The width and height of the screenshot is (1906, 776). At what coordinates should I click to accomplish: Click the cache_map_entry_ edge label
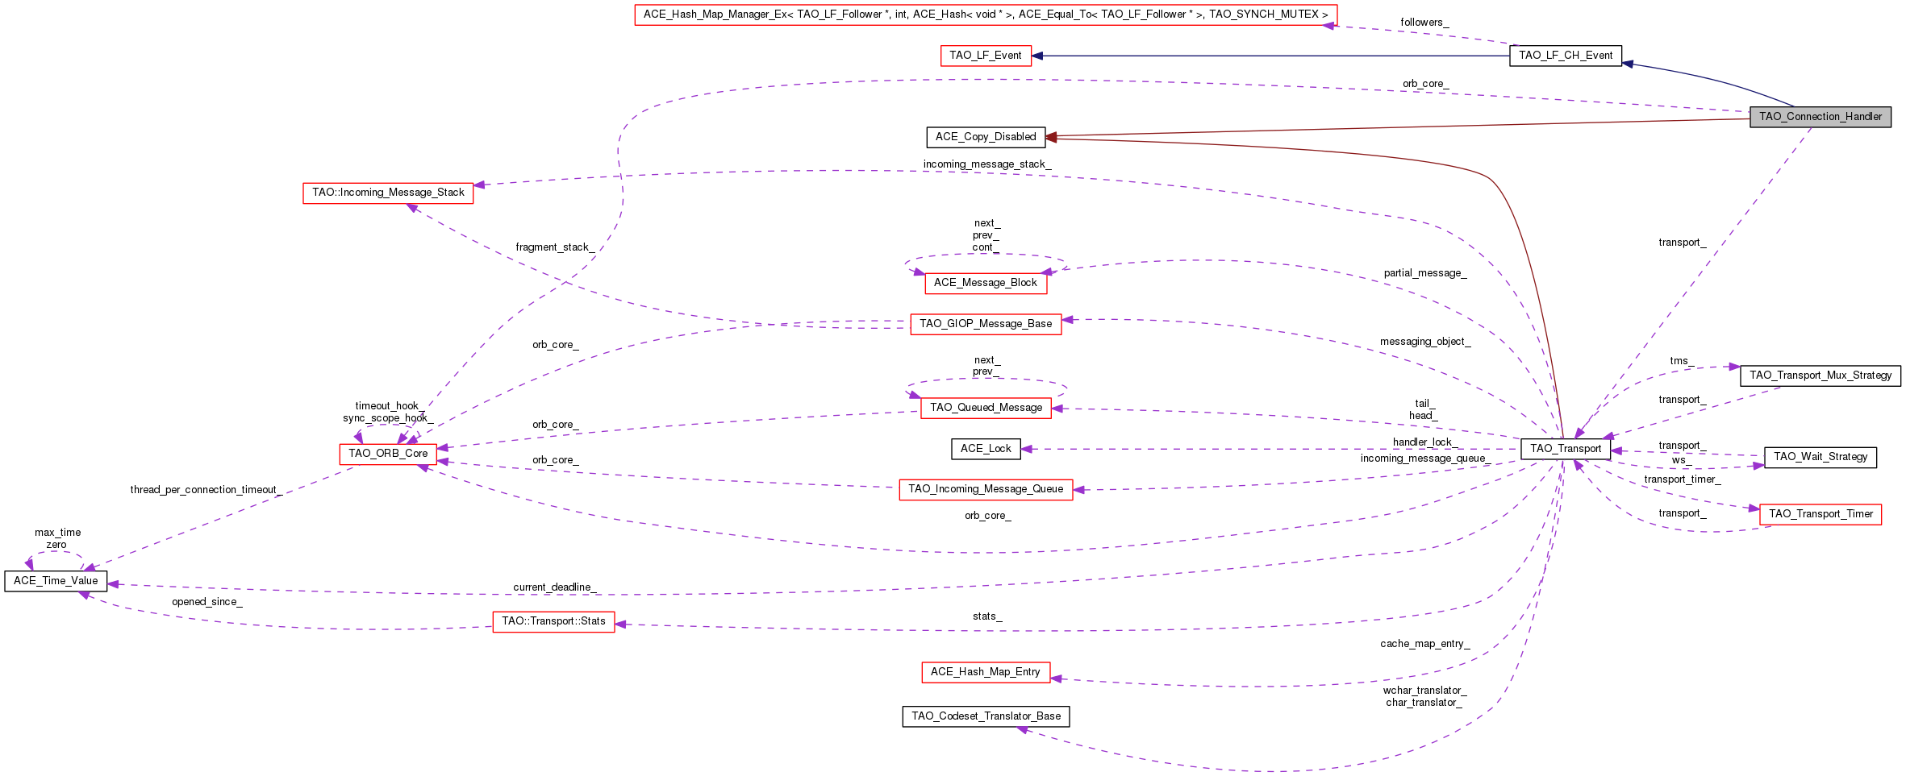coord(1425,644)
